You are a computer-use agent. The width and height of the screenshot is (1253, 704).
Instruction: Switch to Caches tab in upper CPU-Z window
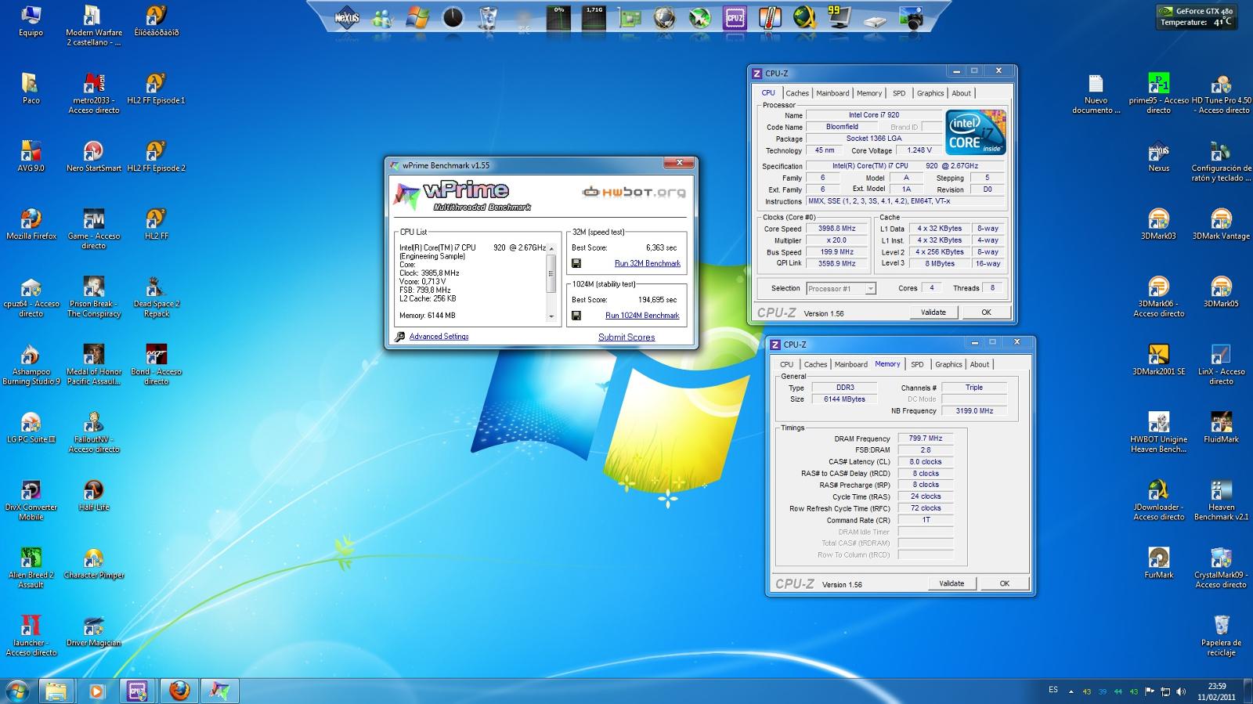pos(797,93)
